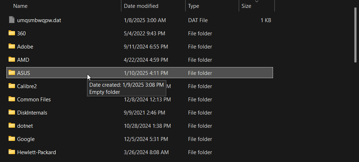
Task: Sort by Type column header
Action: 193,6
